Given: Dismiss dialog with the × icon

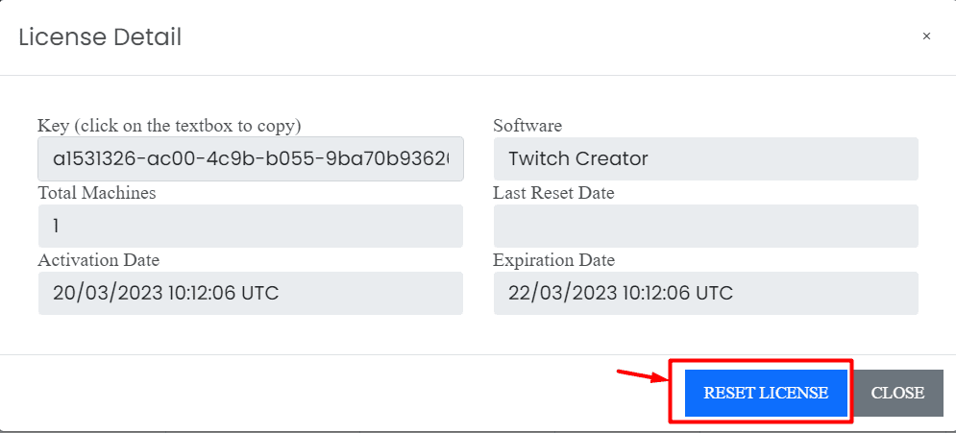Looking at the screenshot, I should pos(926,36).
